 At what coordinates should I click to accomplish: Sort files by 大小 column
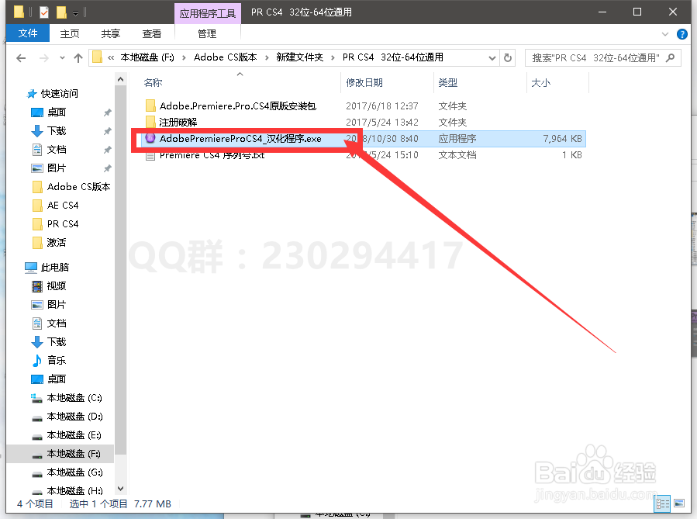(x=541, y=83)
